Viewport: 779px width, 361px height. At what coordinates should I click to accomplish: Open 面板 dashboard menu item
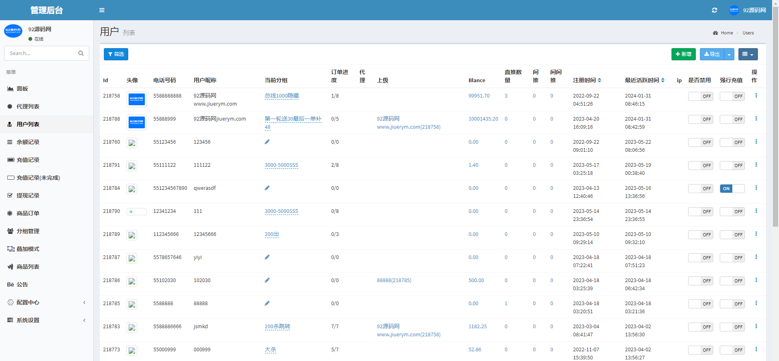tap(47, 89)
